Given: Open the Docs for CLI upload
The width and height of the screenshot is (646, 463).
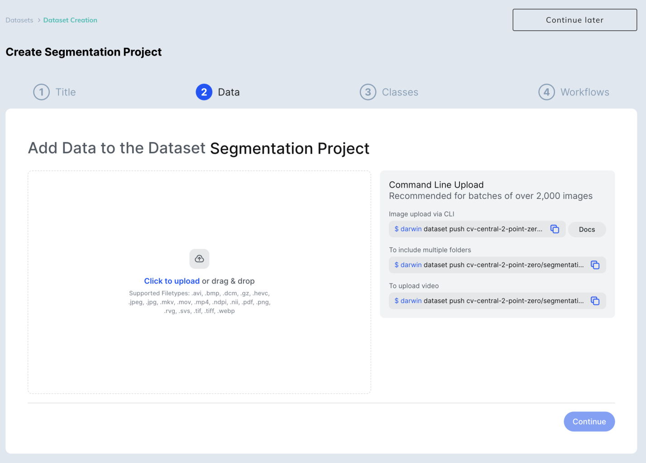Looking at the screenshot, I should (x=587, y=230).
